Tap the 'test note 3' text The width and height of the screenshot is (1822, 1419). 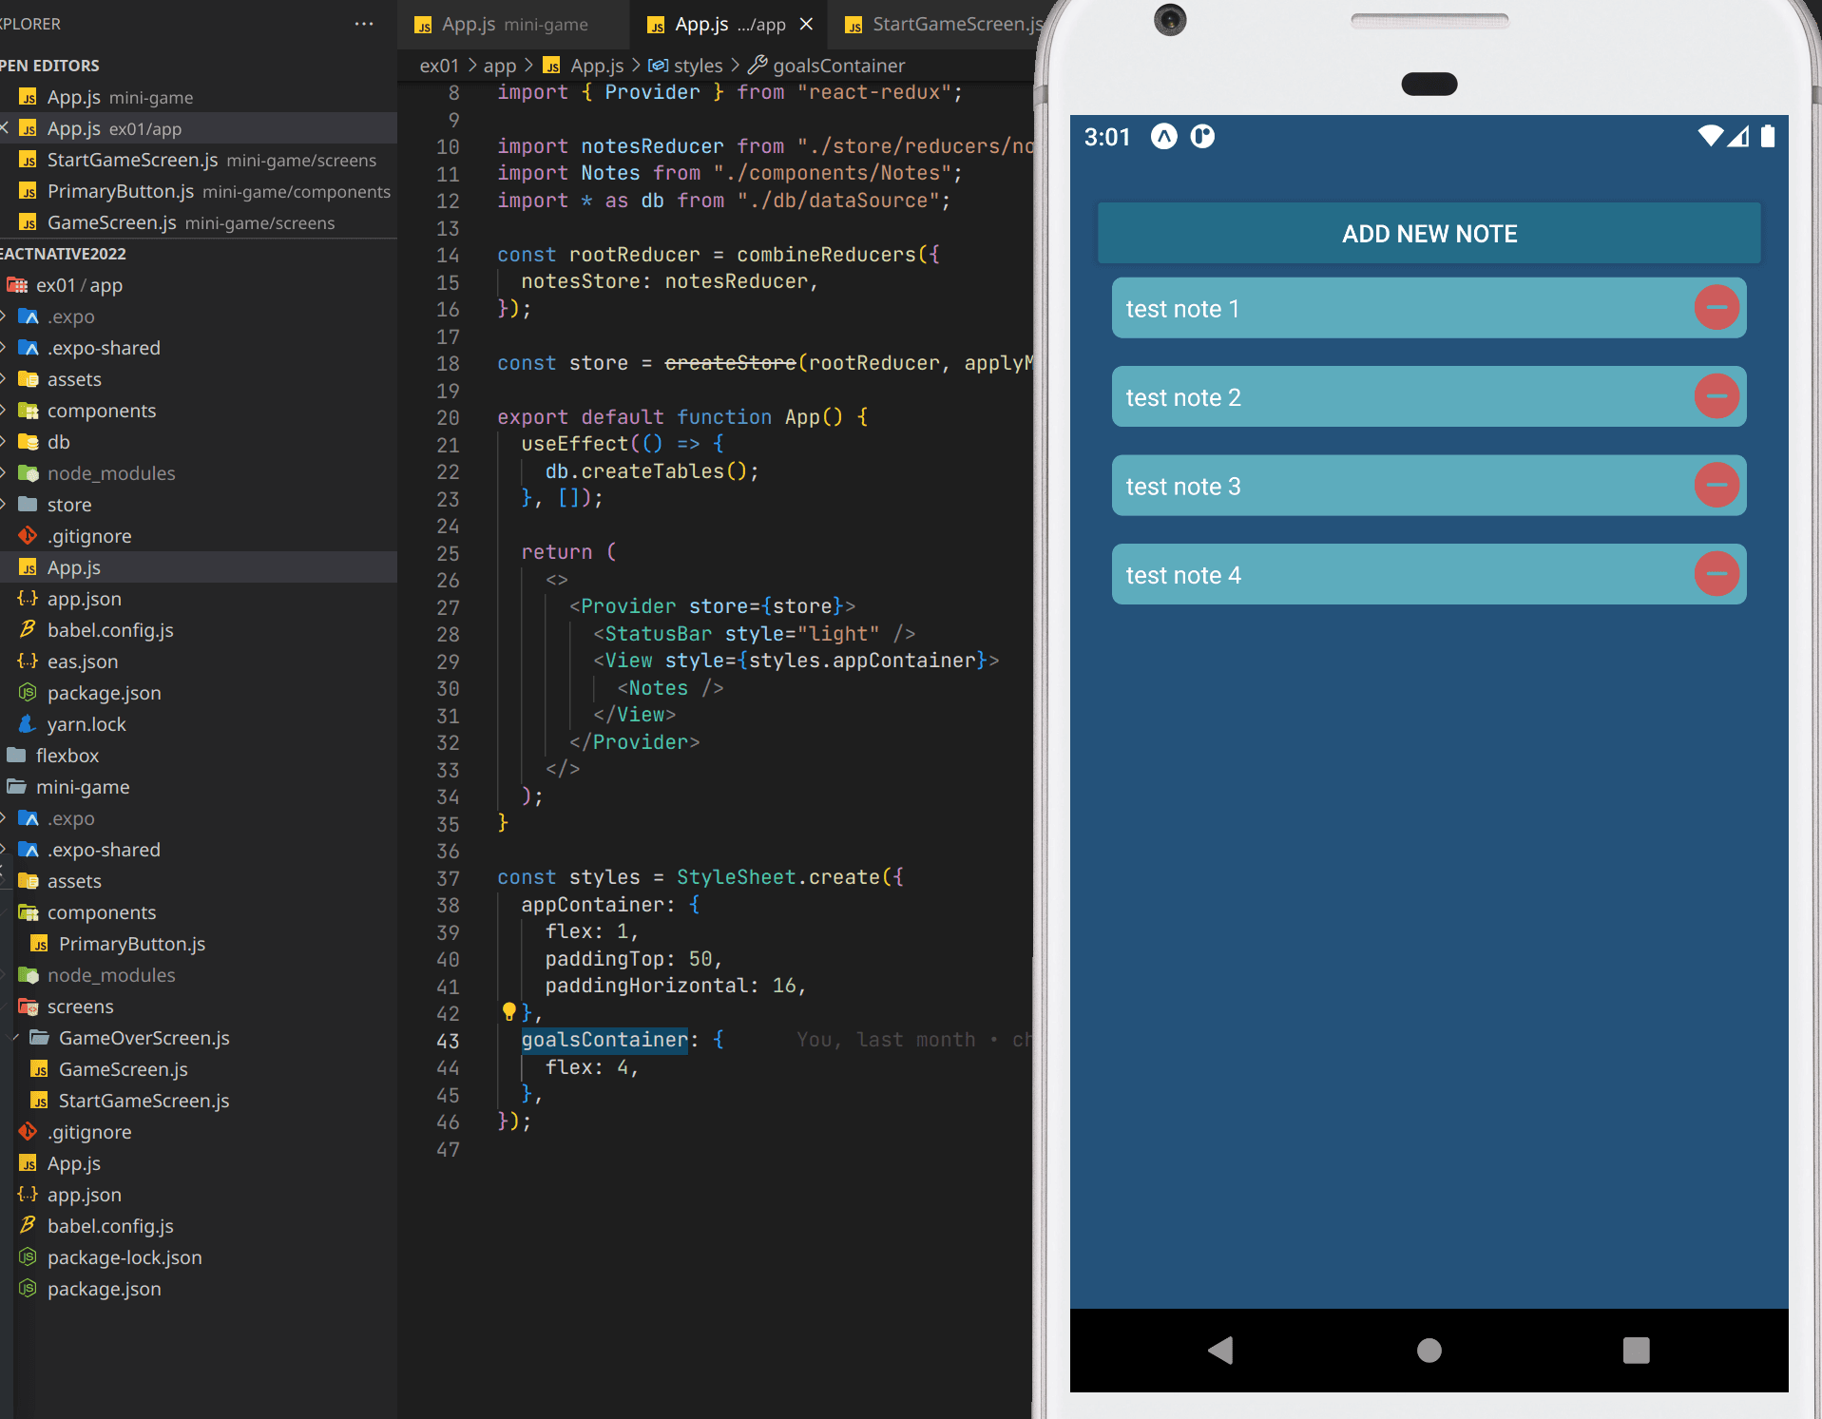pos(1183,487)
